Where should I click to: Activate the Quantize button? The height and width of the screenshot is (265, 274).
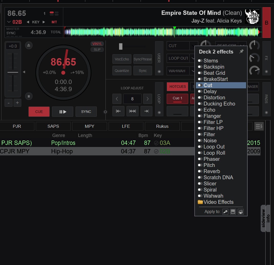coord(122,70)
